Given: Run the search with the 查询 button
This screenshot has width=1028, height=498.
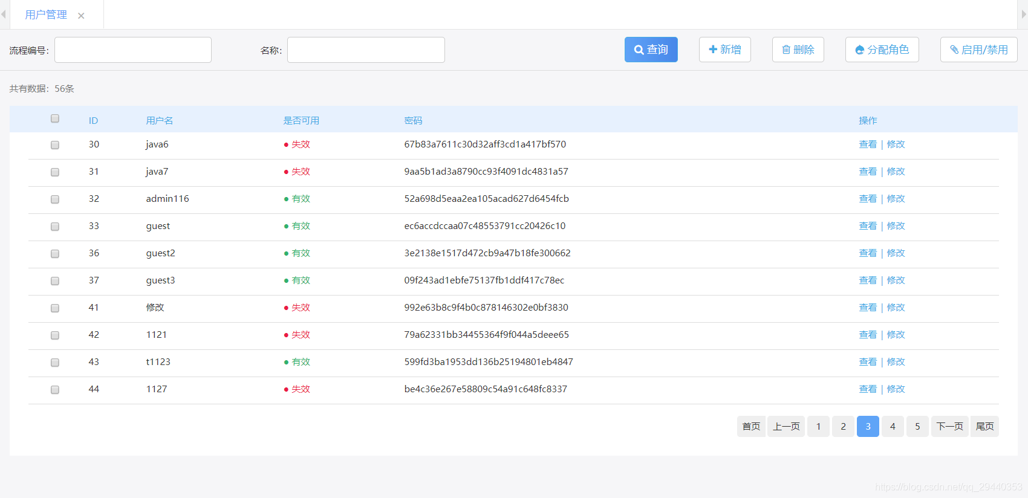Looking at the screenshot, I should (x=651, y=50).
